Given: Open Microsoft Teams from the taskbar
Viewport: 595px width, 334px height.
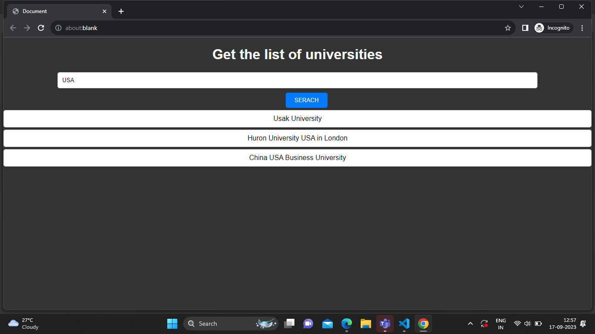Looking at the screenshot, I should click(385, 324).
